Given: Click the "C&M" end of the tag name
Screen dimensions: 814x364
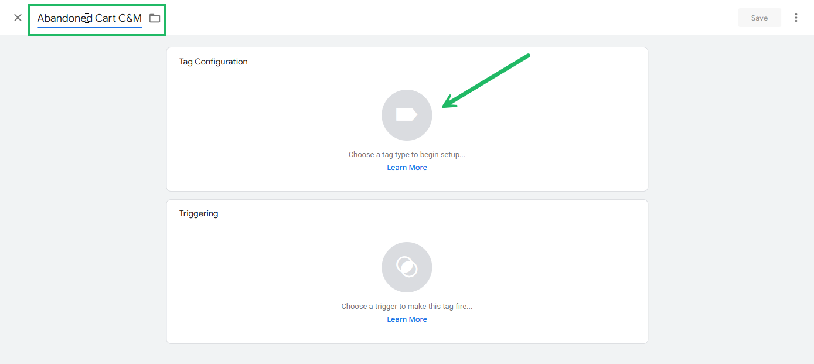Looking at the screenshot, I should click(130, 18).
